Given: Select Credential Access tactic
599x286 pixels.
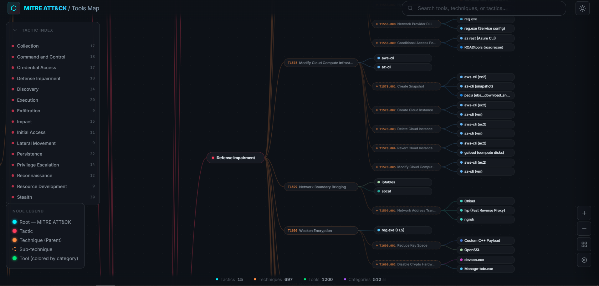Looking at the screenshot, I should pyautogui.click(x=53, y=68).
